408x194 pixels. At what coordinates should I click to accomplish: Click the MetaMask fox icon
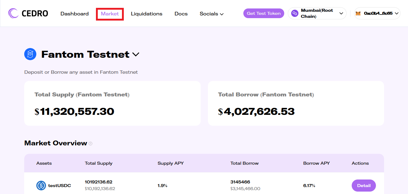click(x=358, y=13)
